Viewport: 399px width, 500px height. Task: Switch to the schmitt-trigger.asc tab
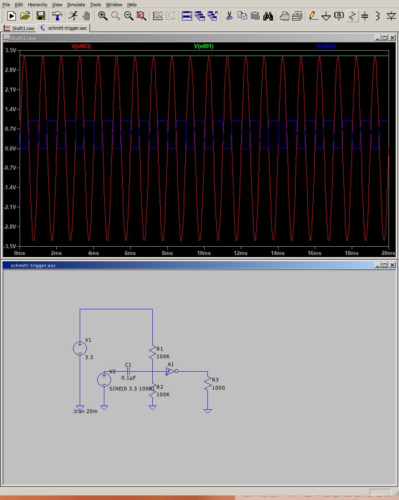point(63,28)
